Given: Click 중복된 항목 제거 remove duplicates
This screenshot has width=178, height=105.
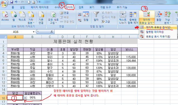Looking at the screenshot, I should [133, 17].
